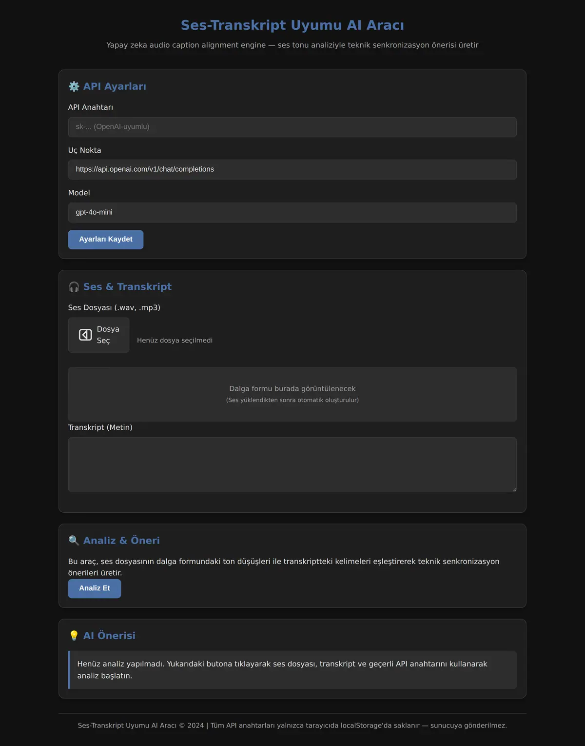Save settings with Ayarları Kaydet button

coord(106,240)
